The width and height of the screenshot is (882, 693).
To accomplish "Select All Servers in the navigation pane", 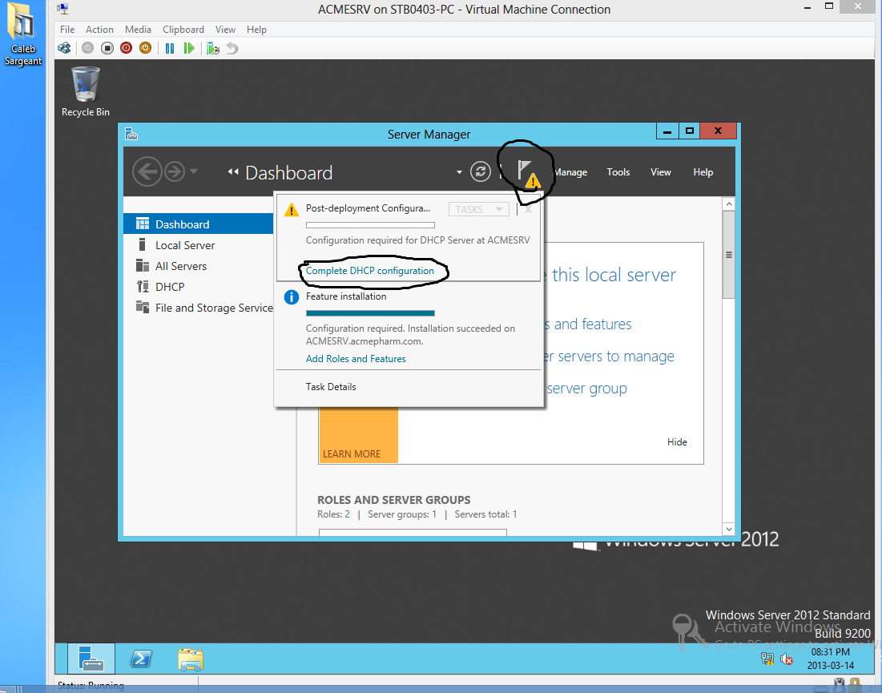I will (x=199, y=266).
